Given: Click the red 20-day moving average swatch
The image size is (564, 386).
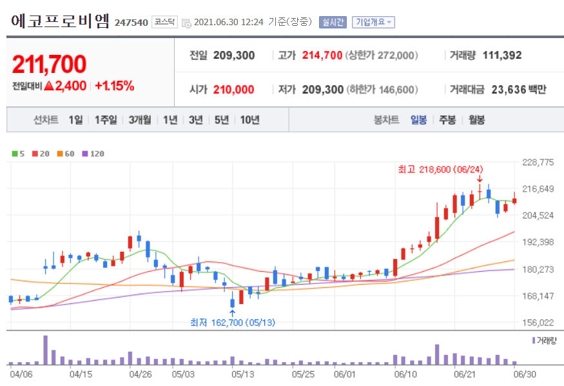Looking at the screenshot, I should 35,154.
